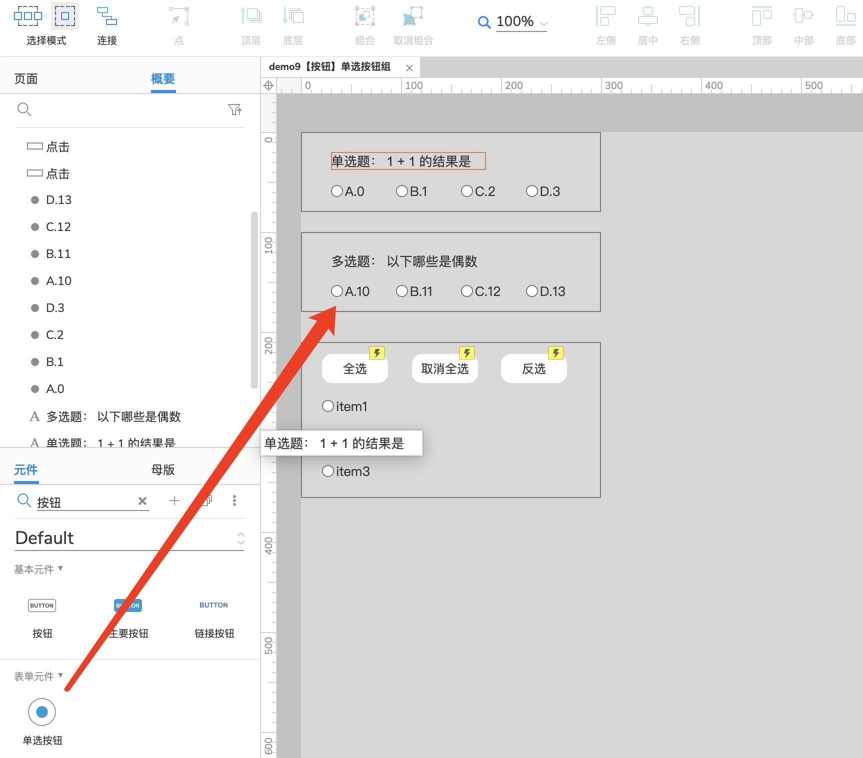Align top with 顶部 icon
The height and width of the screenshot is (758, 863).
762,16
